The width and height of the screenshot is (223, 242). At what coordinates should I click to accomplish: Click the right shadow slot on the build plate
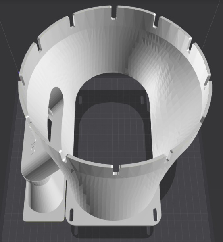pos(142,100)
